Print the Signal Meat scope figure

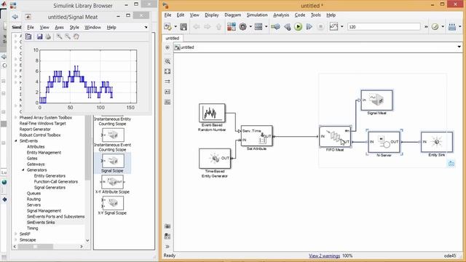48,37
